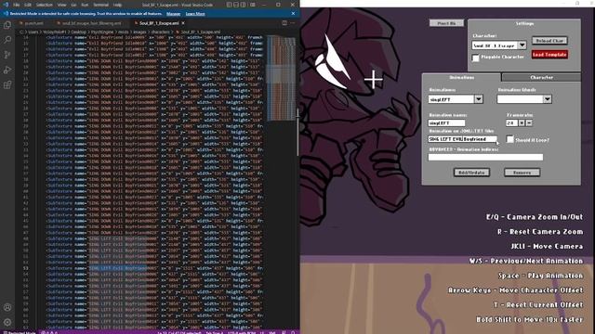Click the Pixel BG button
The image size is (595, 334).
point(446,23)
